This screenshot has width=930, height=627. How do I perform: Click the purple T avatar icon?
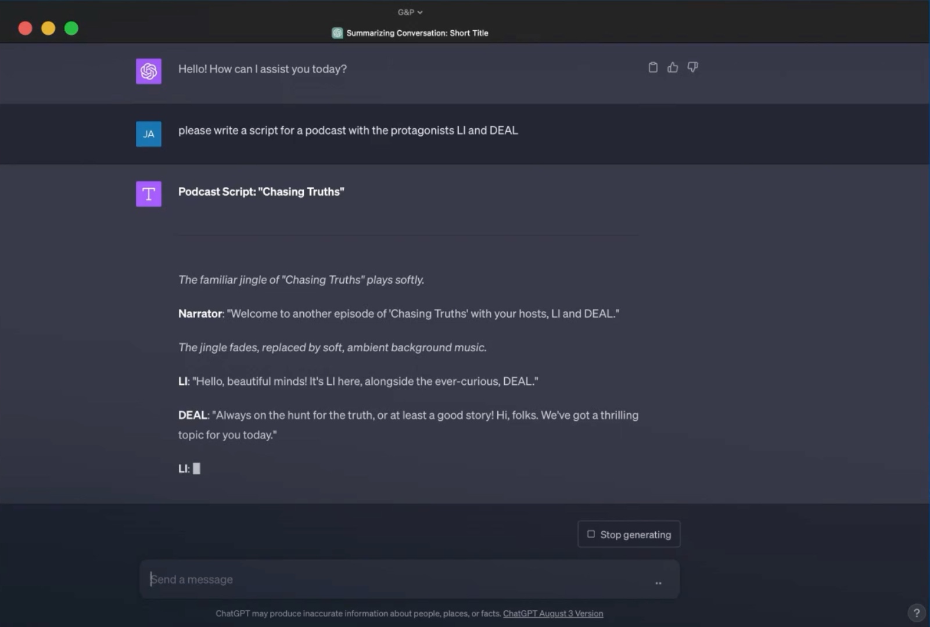click(x=149, y=194)
